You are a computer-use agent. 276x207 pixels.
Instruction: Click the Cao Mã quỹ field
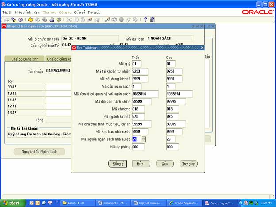point(171,64)
